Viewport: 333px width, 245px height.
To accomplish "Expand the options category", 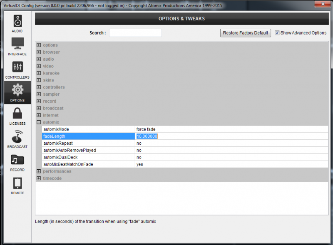I will click(39, 45).
